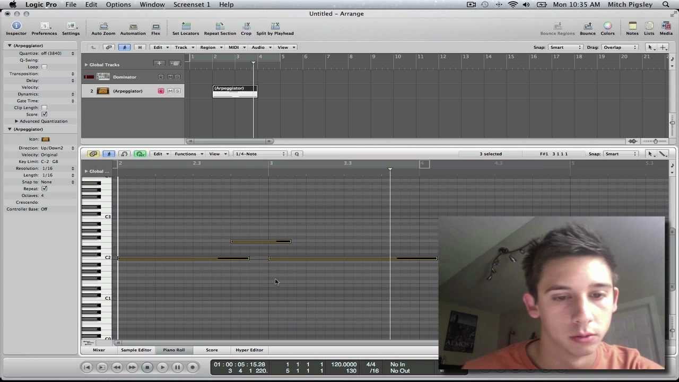The width and height of the screenshot is (679, 382).
Task: Select the Arpeggiator region in Arrange
Action: click(x=235, y=91)
